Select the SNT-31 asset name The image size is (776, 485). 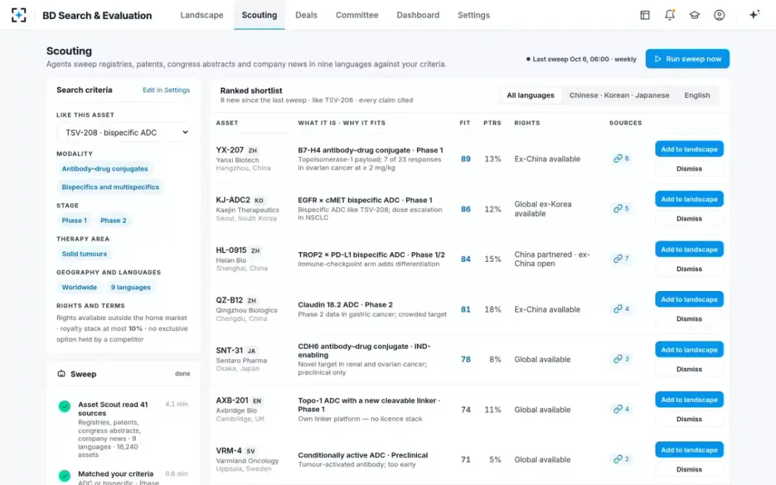230,350
